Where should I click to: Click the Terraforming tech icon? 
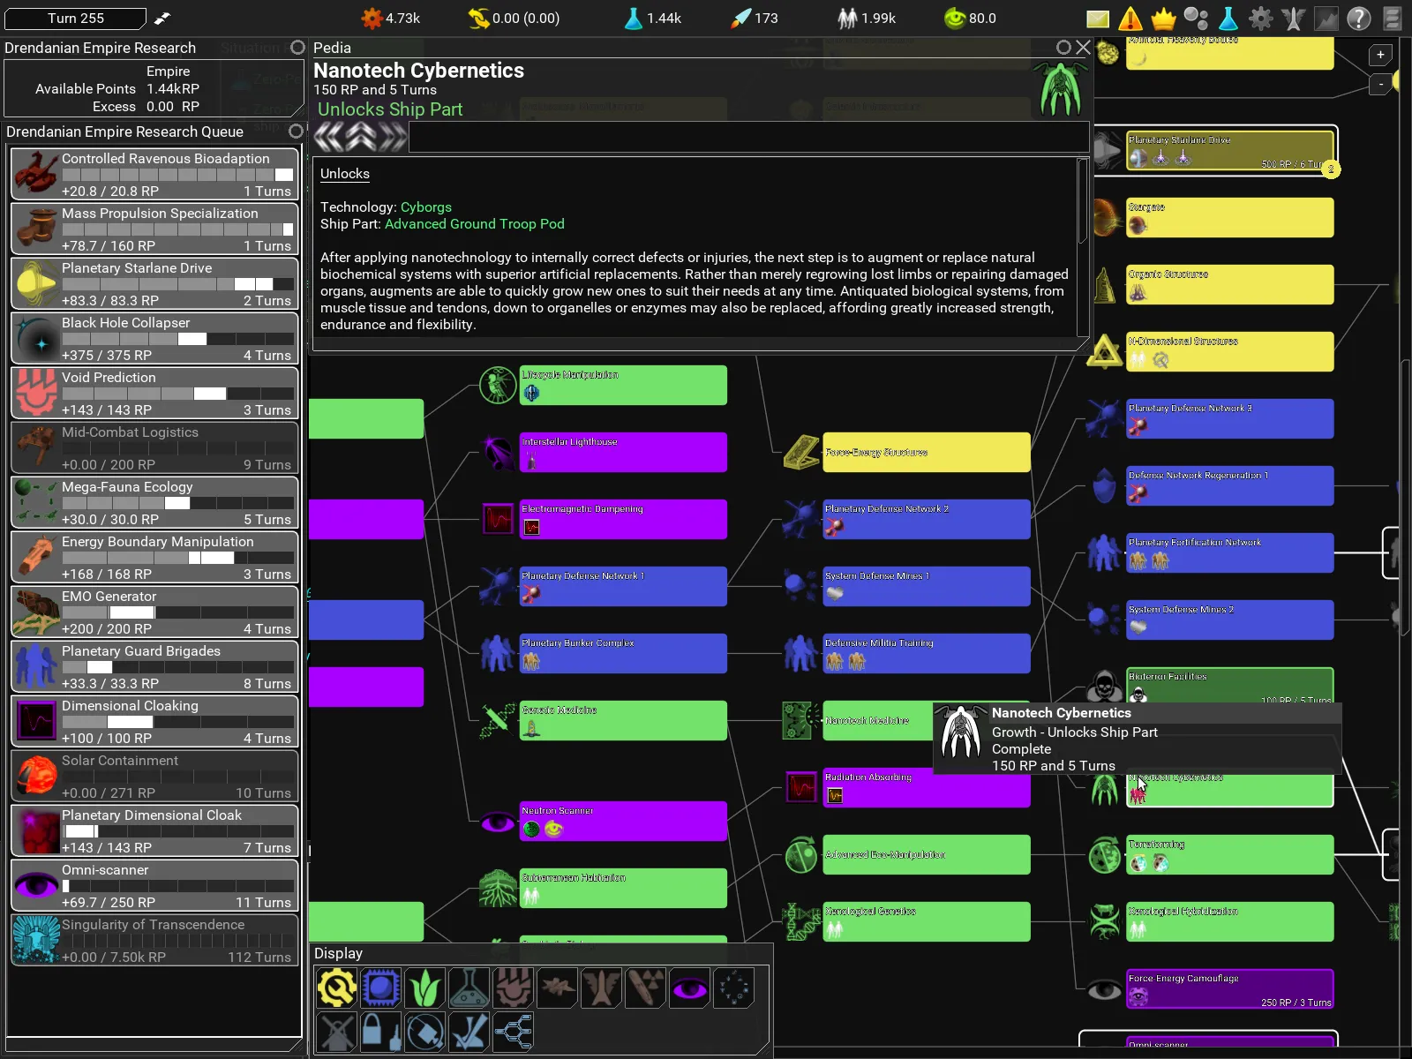coord(1104,855)
